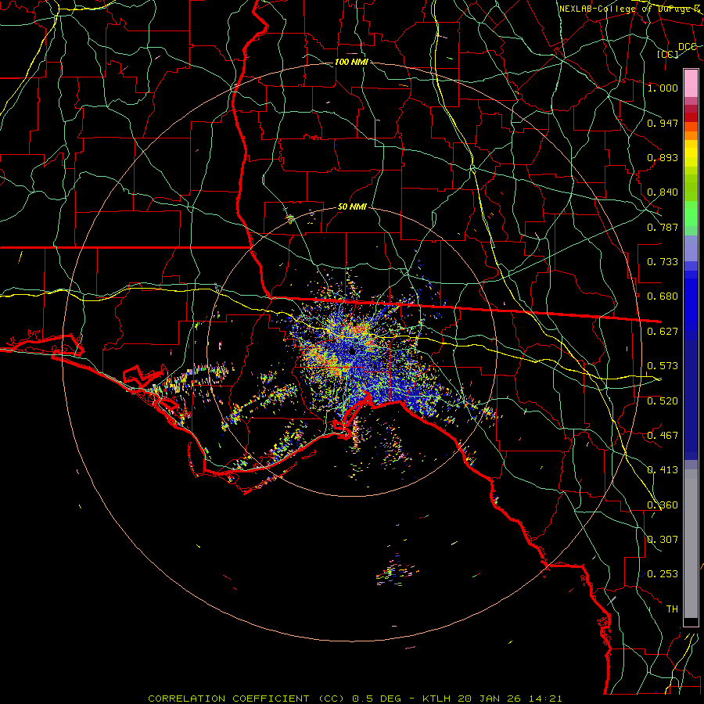Click the NEXLAB-College of DuPage label
This screenshot has width=704, height=704.
click(629, 9)
